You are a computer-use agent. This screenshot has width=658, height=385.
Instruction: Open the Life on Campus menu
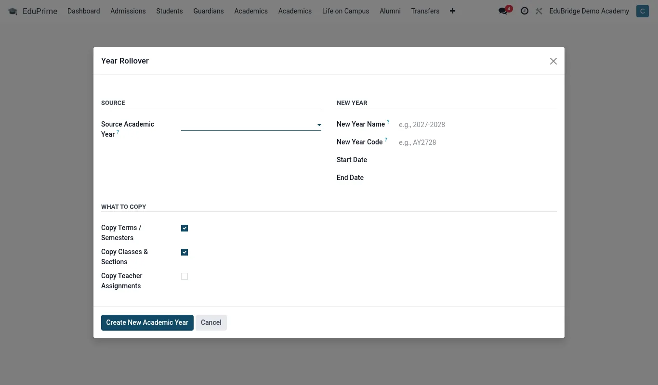[x=346, y=11]
